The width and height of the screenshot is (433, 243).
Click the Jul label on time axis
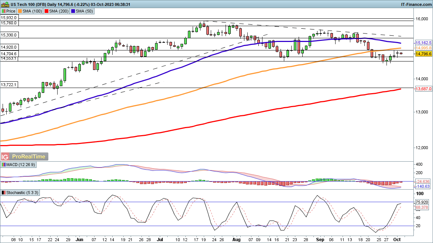coord(160,240)
